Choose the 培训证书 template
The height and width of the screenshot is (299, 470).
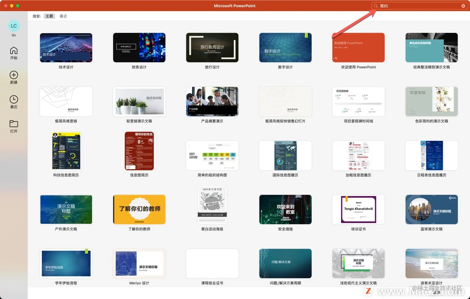click(x=358, y=210)
